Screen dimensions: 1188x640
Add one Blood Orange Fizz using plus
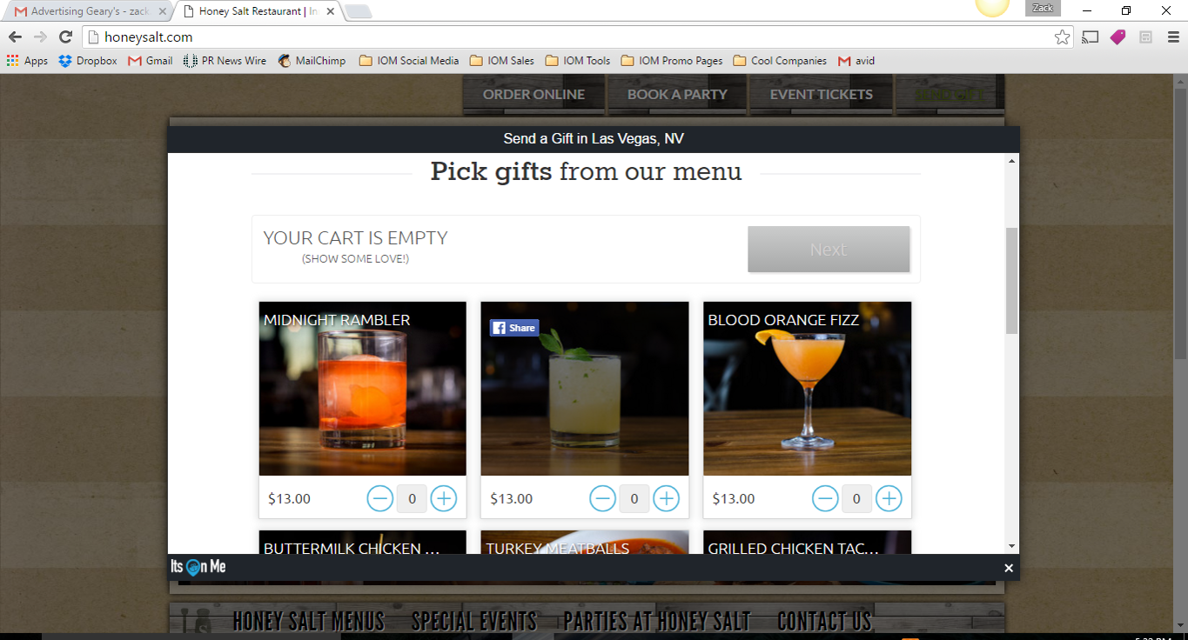pyautogui.click(x=889, y=498)
